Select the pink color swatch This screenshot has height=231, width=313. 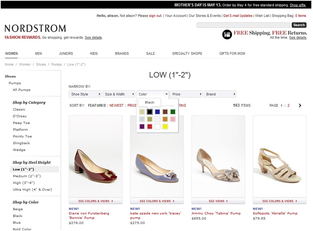click(173, 119)
